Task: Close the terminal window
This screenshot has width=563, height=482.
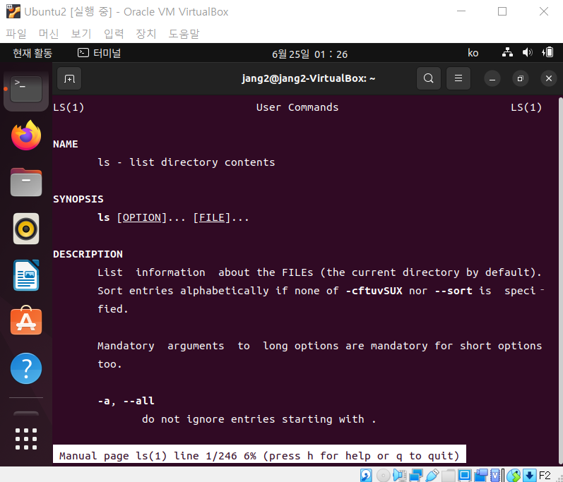Action: tap(549, 78)
